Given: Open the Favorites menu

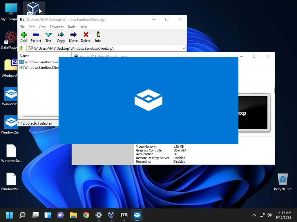Looking at the screenshot, I should (x=57, y=27).
